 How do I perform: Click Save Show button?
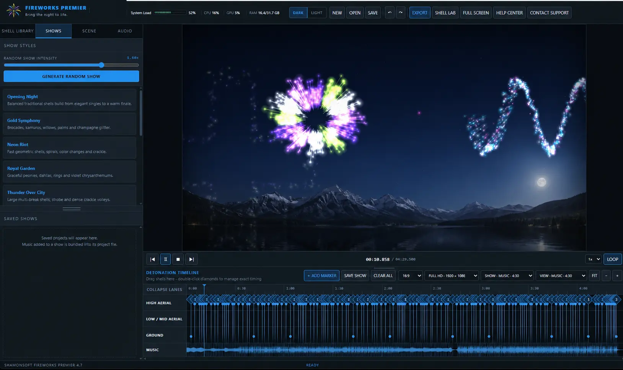click(x=355, y=276)
